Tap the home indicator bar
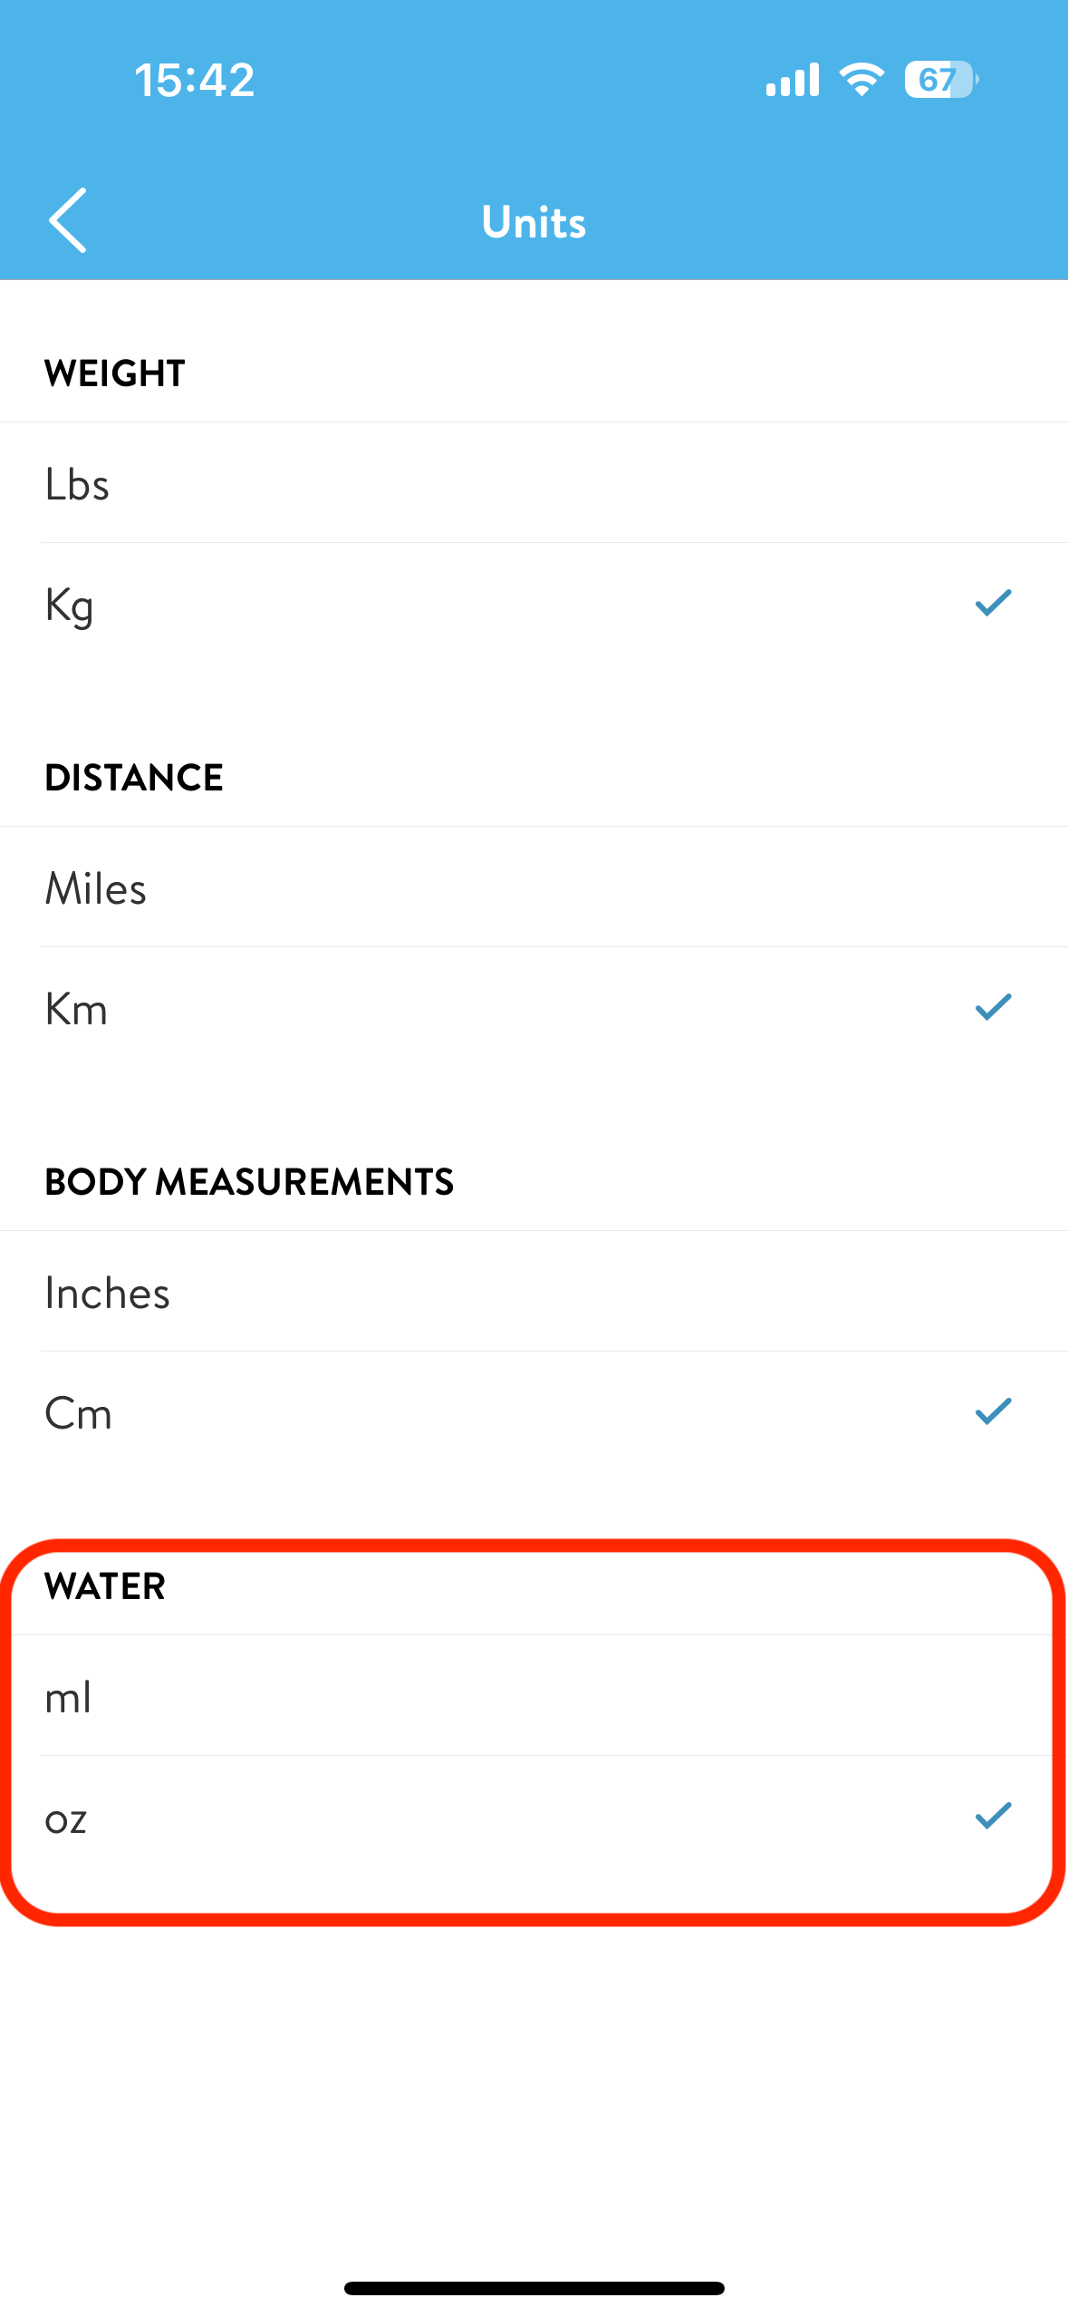Image resolution: width=1068 pixels, height=2317 pixels. (534, 2288)
